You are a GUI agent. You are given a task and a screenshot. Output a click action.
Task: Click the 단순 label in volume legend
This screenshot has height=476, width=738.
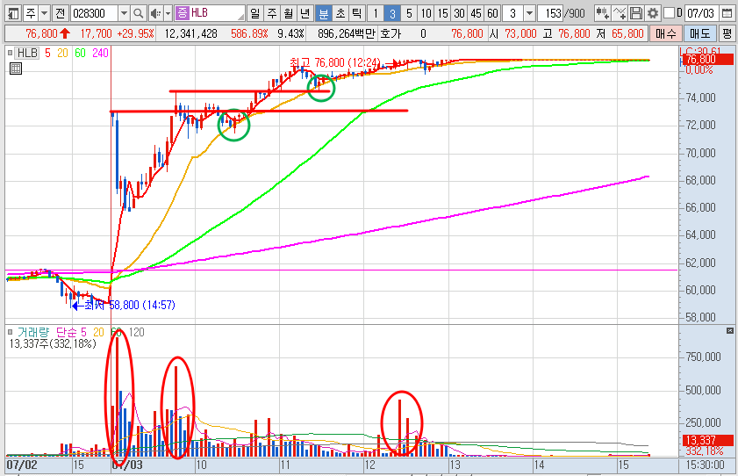pos(67,332)
